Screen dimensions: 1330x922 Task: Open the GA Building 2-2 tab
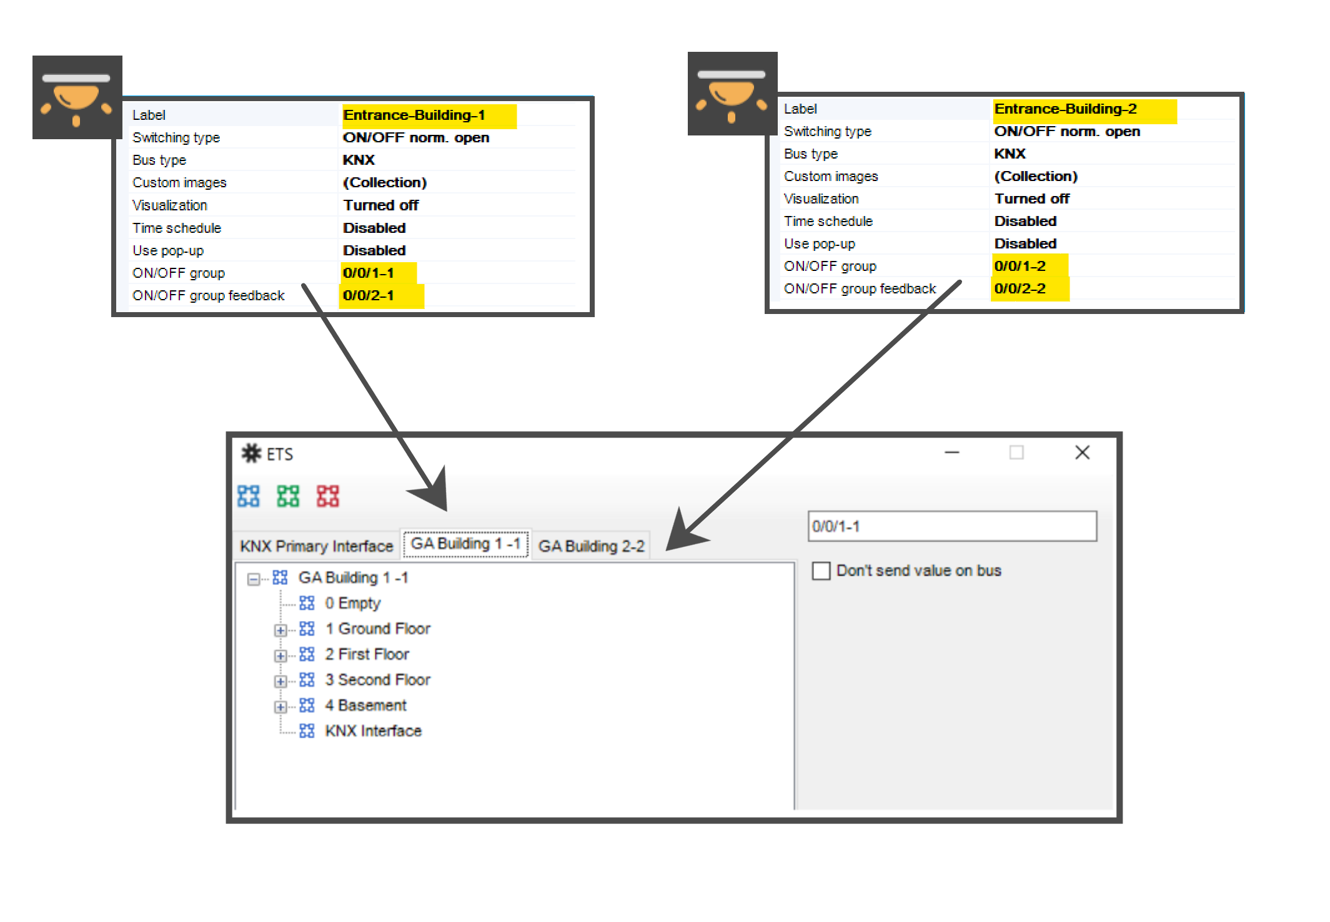coord(591,546)
